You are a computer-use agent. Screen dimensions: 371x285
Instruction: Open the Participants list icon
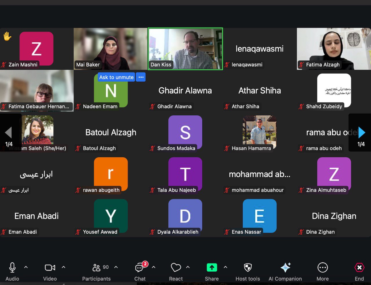click(x=96, y=268)
